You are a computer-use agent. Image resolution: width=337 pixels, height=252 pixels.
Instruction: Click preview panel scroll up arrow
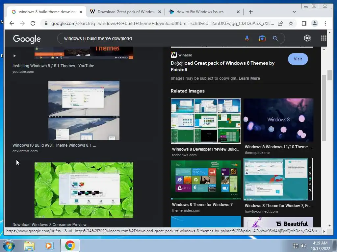pos(324,50)
